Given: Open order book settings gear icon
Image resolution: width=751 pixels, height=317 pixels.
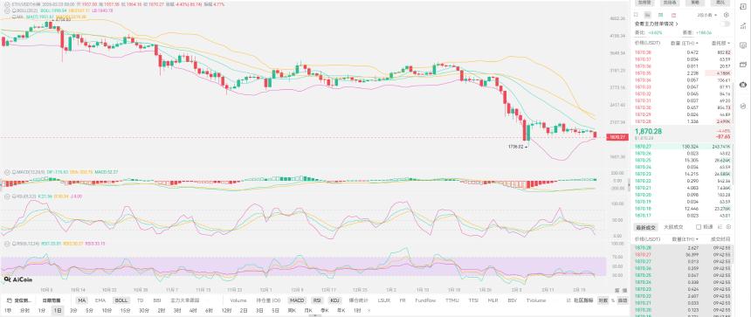Looking at the screenshot, I should (x=727, y=16).
